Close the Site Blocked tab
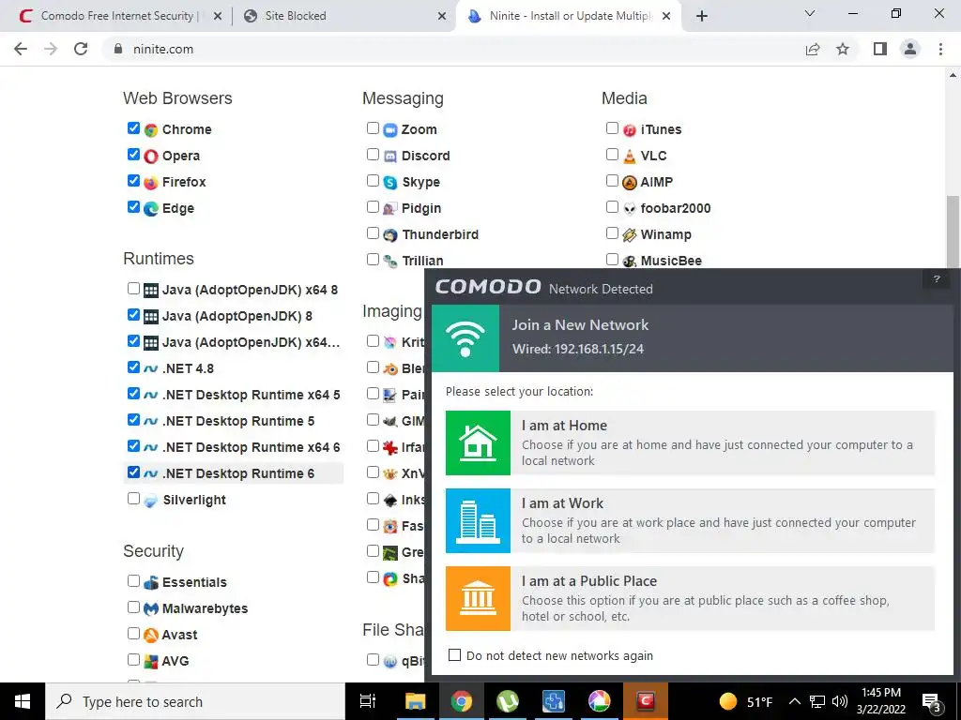 (x=442, y=16)
